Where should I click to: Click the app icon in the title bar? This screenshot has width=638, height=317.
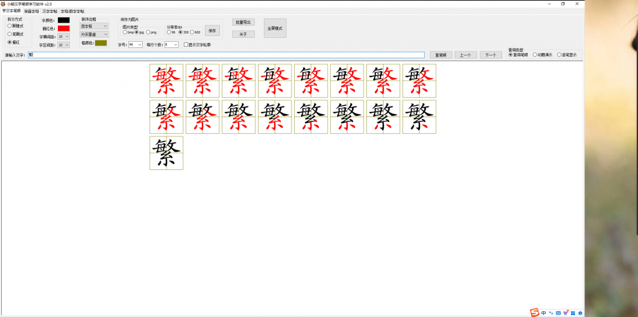3,4
